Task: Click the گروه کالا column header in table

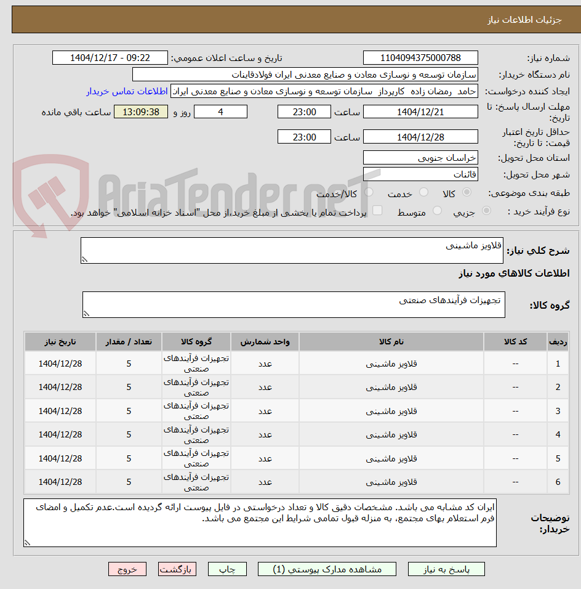Action: coord(196,342)
